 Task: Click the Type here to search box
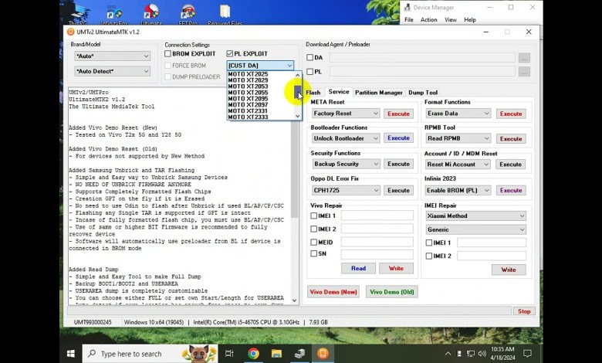(150, 354)
